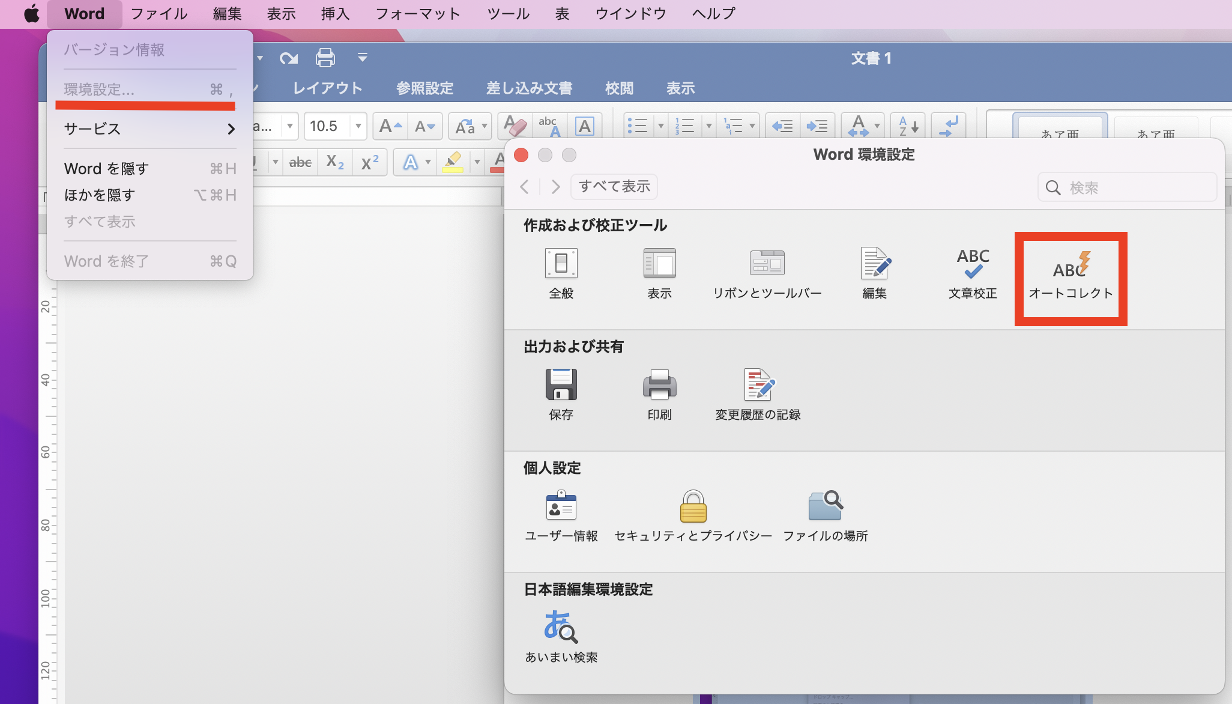Click the enclosed character A icon
Viewport: 1232px width, 704px height.
coord(585,126)
